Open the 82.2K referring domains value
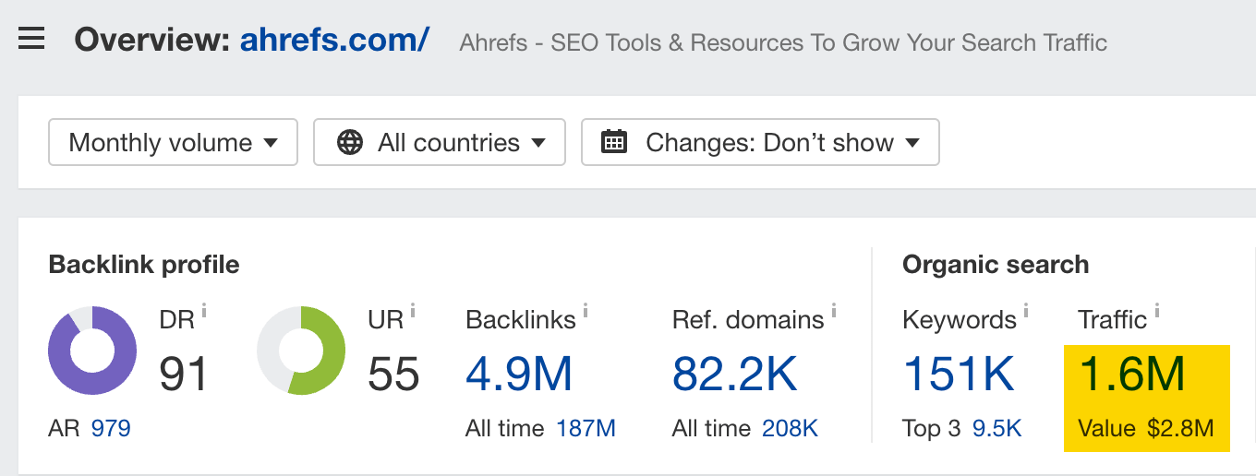Screen dimensions: 1256x476 (734, 374)
